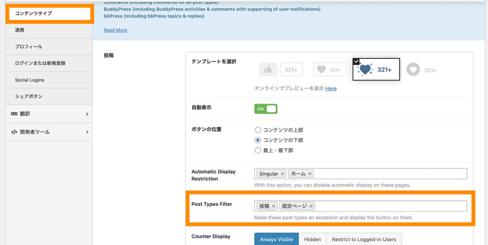
Task: Click the Read More link
Action: point(115,30)
